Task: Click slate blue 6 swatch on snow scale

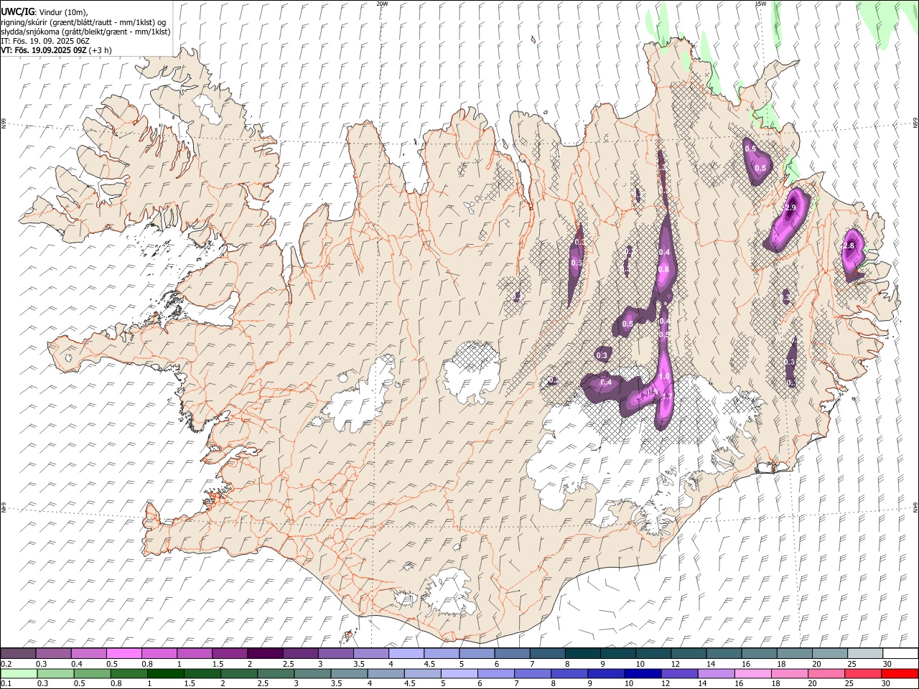Action: coord(512,653)
